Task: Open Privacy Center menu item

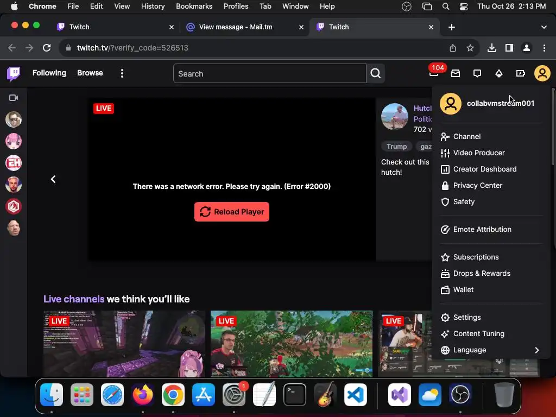Action: pos(491,186)
